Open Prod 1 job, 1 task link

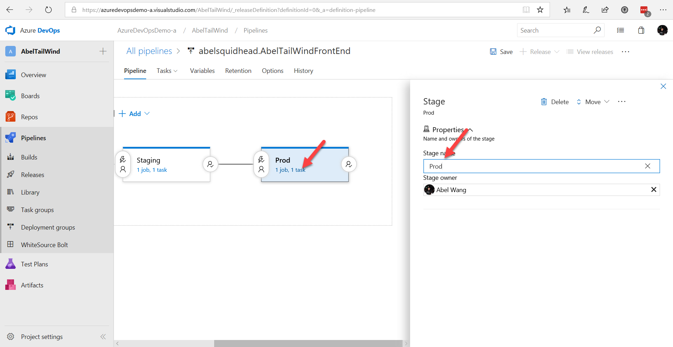290,170
